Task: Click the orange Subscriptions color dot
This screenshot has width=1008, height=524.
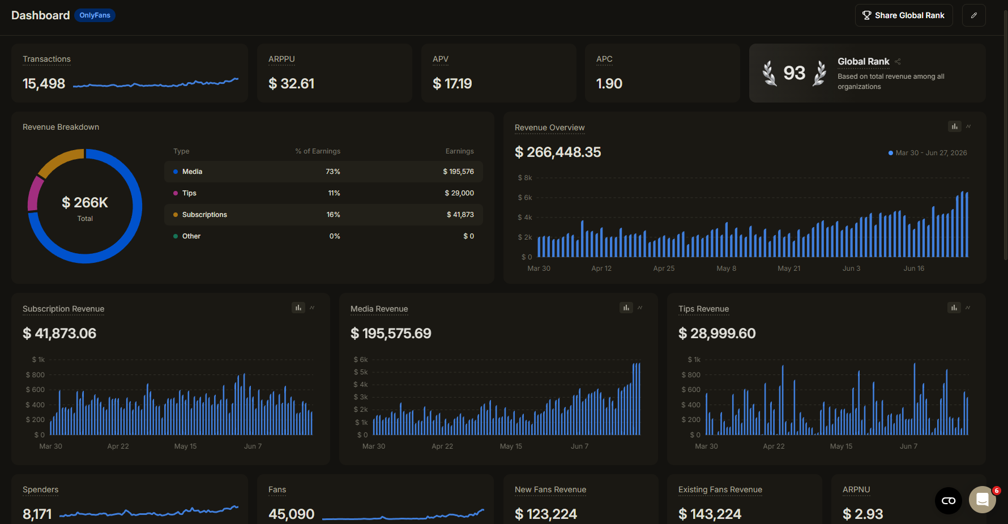Action: (x=176, y=215)
